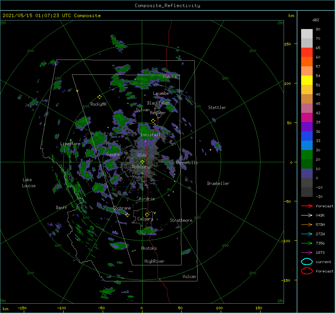
Task: Click the cyan current ellipse icon
Action: [307, 262]
